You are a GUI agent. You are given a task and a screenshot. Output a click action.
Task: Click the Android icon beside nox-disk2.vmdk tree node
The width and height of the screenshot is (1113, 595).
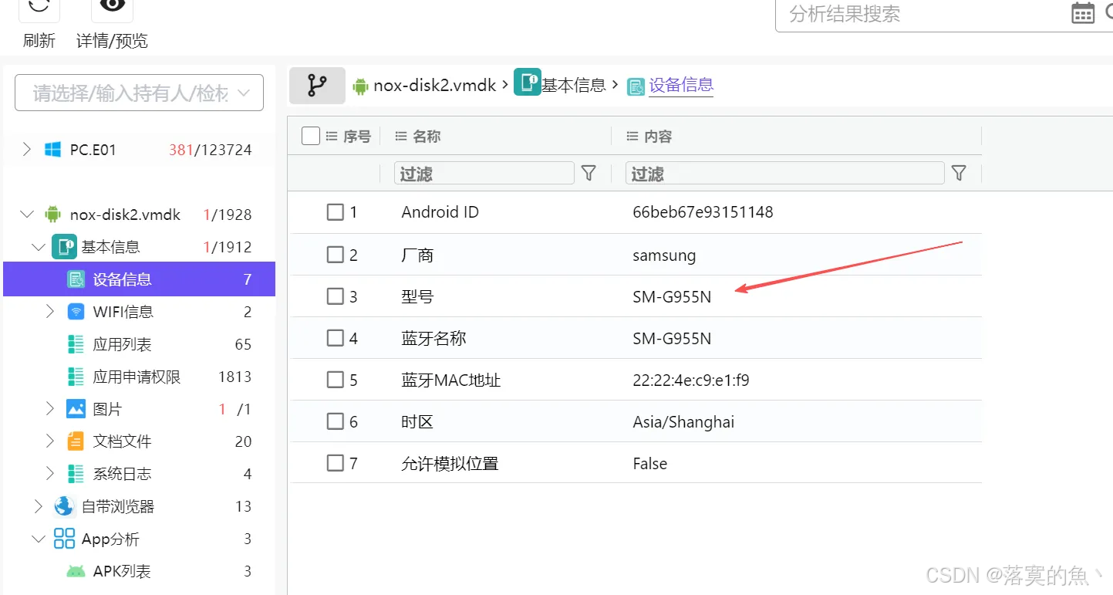click(52, 215)
